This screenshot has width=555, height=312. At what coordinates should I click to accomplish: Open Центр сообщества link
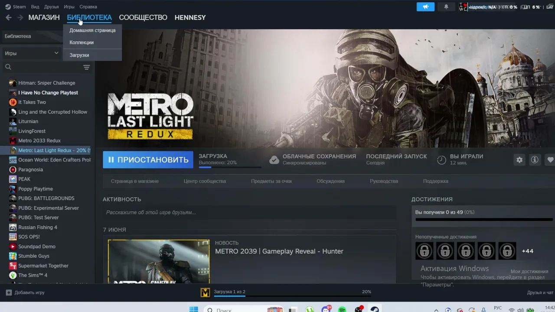point(205,181)
